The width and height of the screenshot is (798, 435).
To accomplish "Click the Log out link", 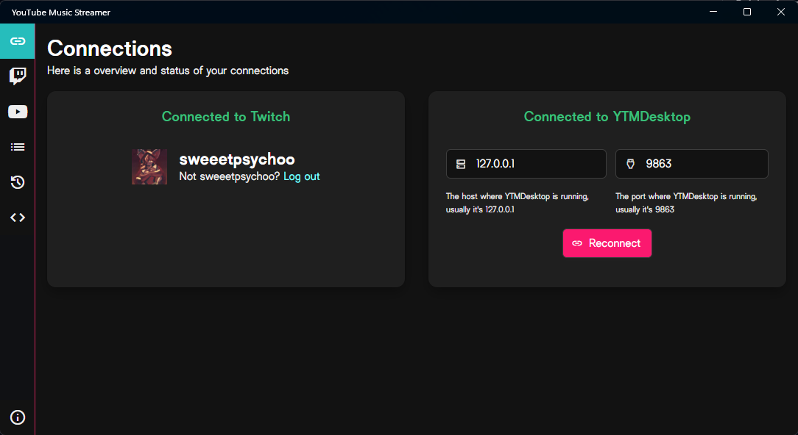I will [301, 176].
